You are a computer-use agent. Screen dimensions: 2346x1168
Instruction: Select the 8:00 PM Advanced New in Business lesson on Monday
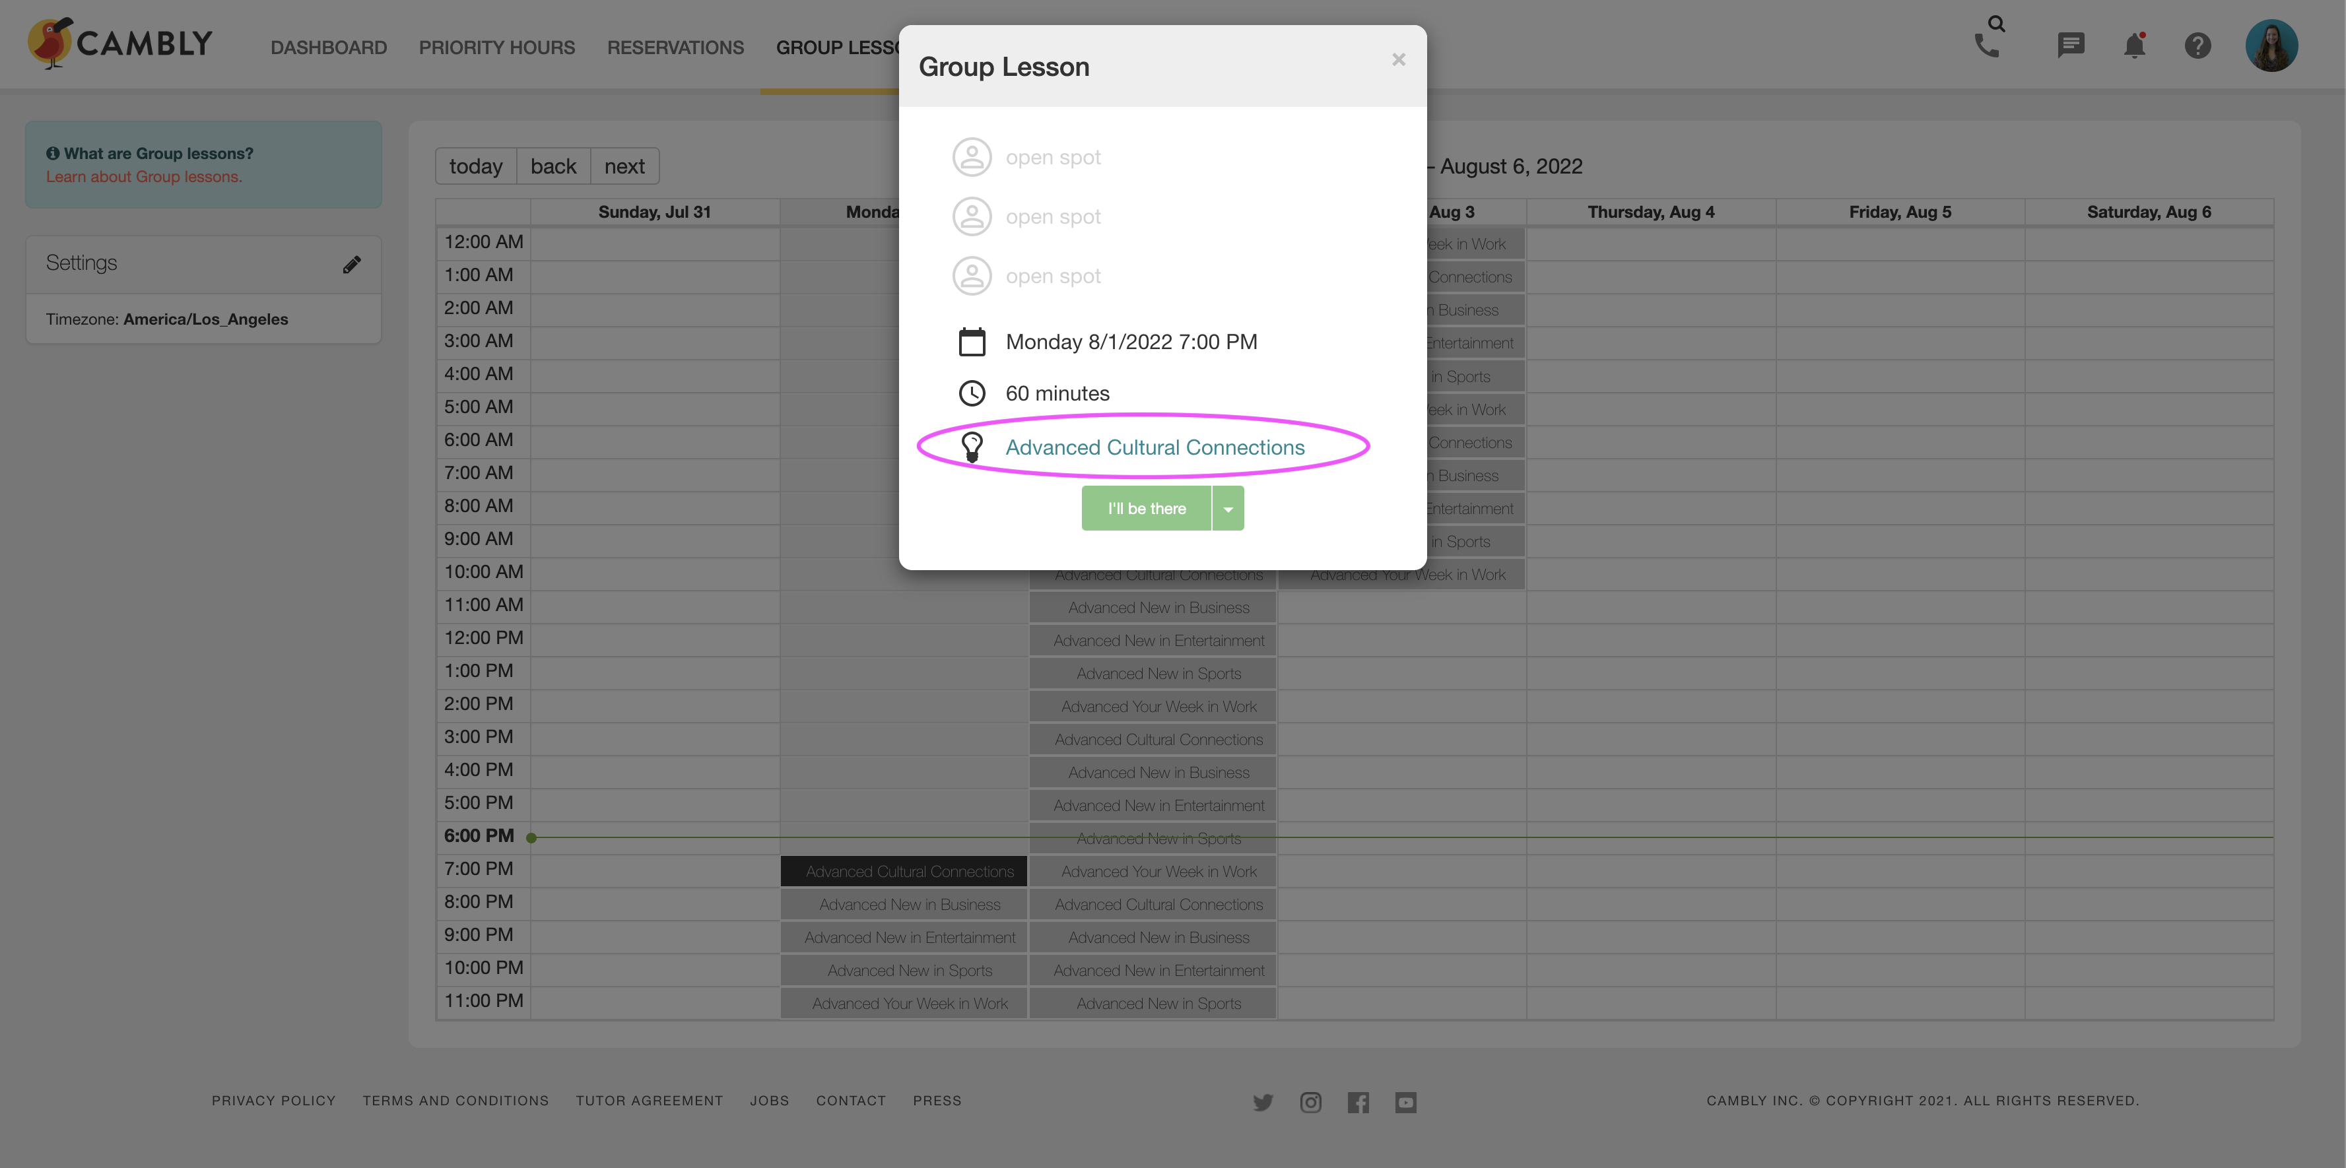tap(909, 904)
